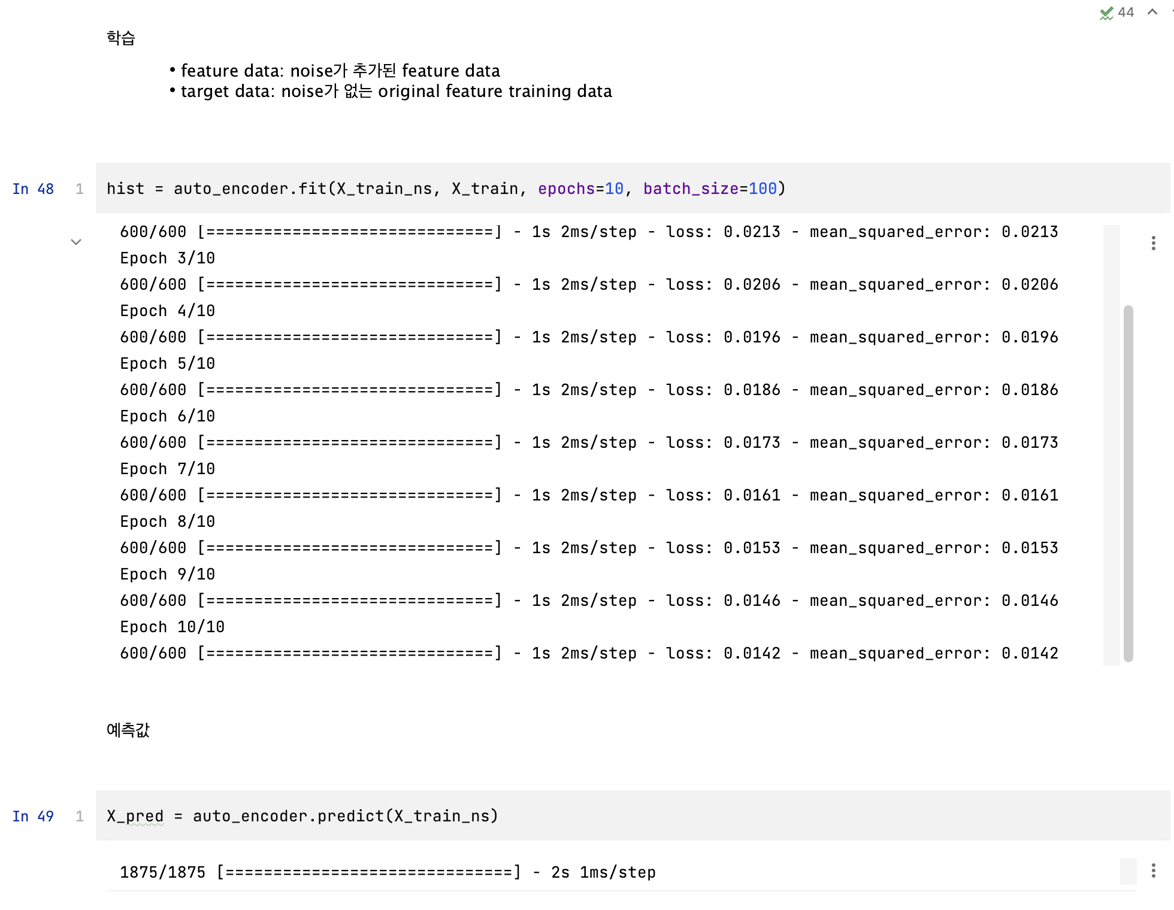1174x910 pixels.
Task: Click line number 1 of cell 49
Action: (80, 817)
